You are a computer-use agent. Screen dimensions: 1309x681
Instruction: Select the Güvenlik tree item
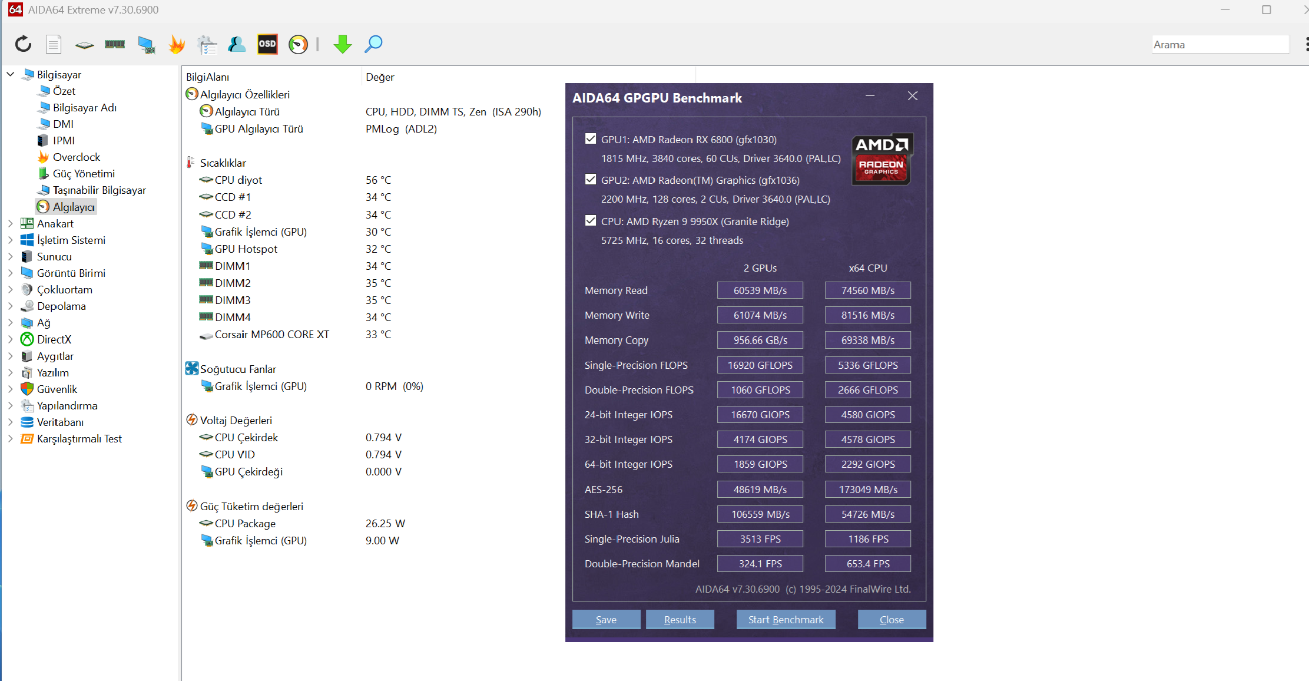[57, 389]
